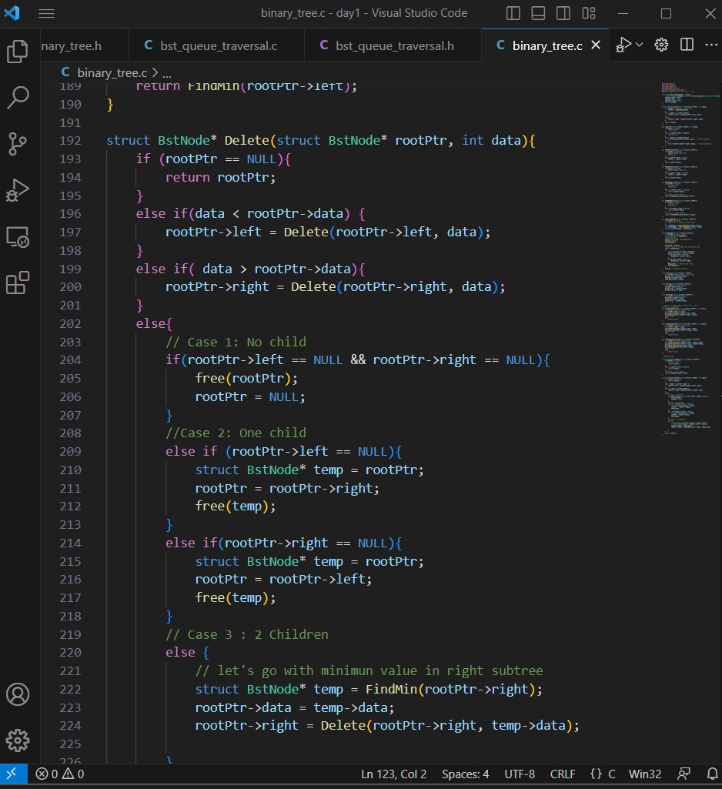Open the Extensions view
The height and width of the screenshot is (789, 722).
coord(18,283)
